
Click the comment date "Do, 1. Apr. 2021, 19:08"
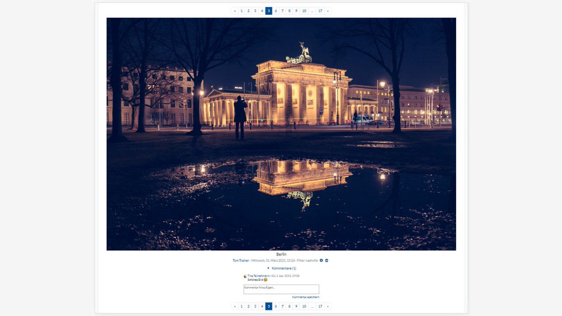tap(285, 276)
